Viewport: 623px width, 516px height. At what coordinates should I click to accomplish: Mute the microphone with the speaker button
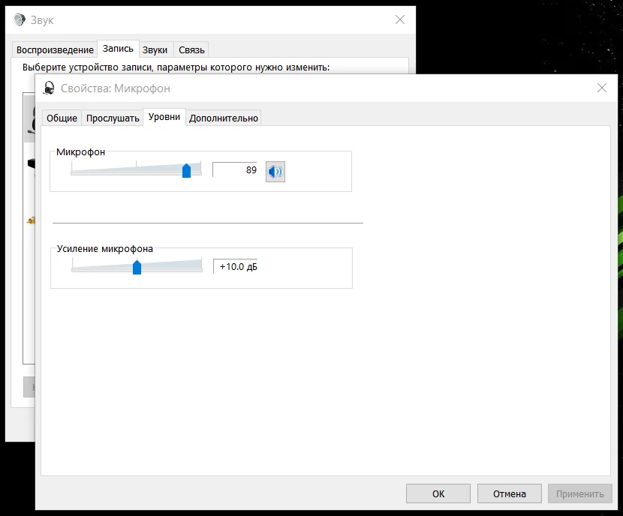(x=275, y=172)
